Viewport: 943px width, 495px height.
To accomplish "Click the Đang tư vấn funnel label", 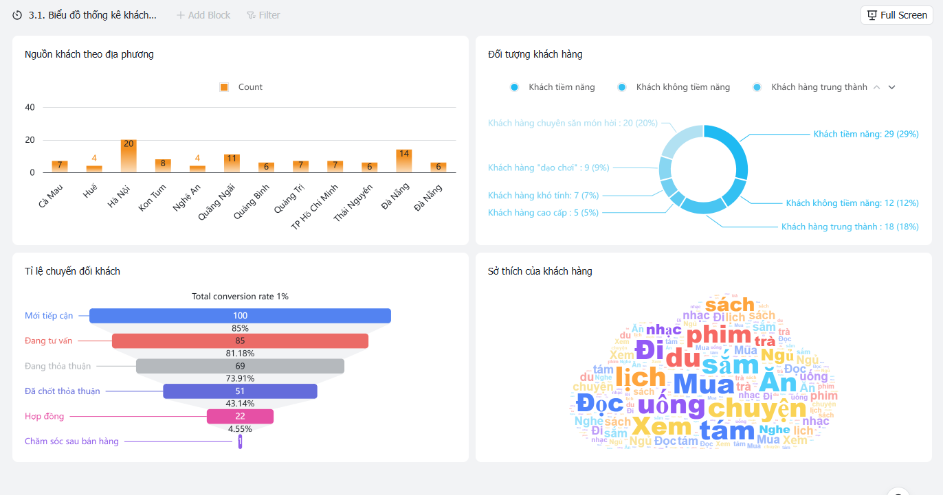I will [x=48, y=341].
